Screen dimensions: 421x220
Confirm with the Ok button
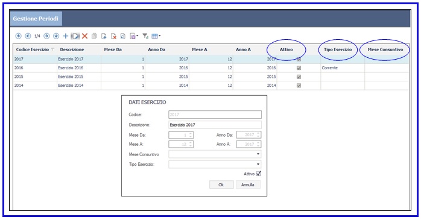(x=221, y=184)
